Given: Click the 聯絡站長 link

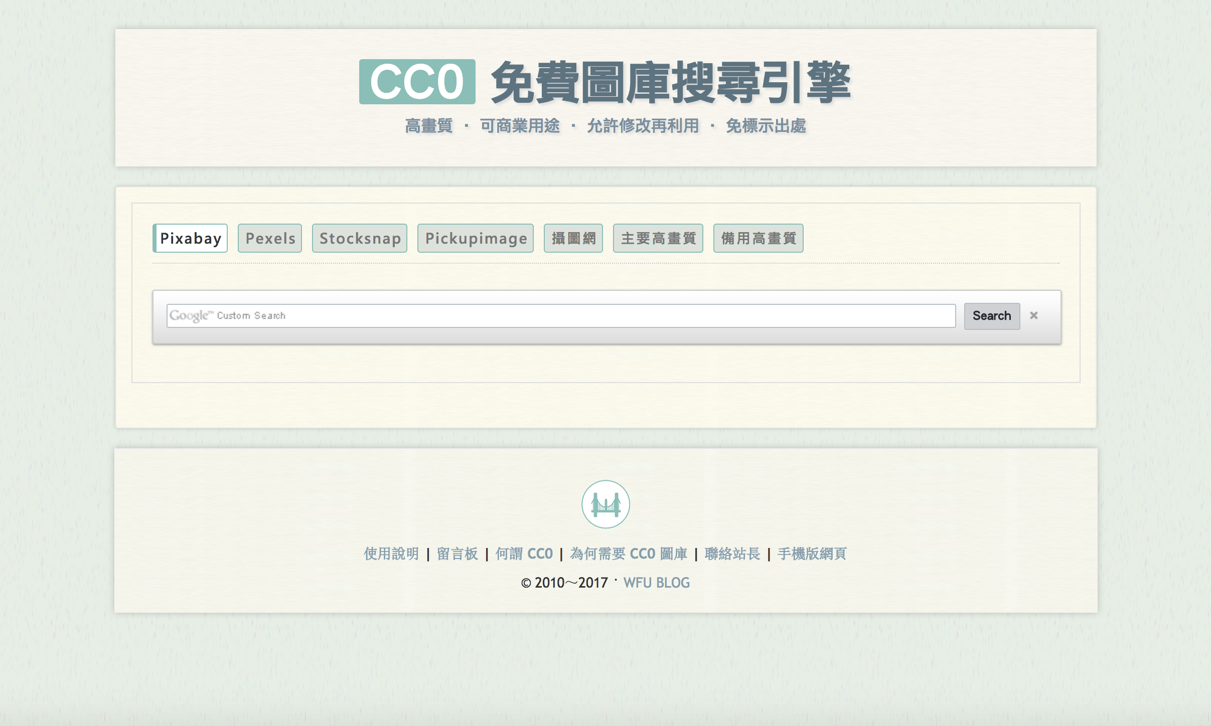Looking at the screenshot, I should coord(732,554).
